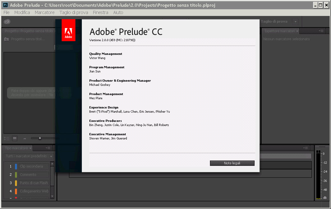
Task: Click marker list scrollbar down arrow
Action: tap(52, 196)
